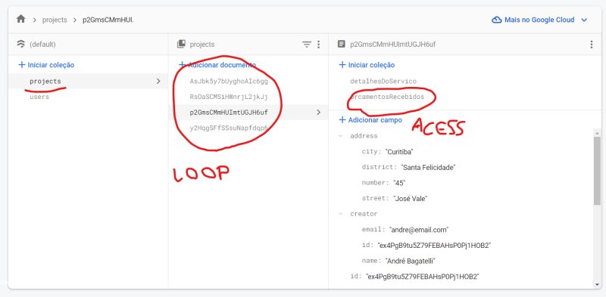Open chevron beside p2GmsCMmHUImtUGJH6uf document
This screenshot has width=606, height=297.
318,113
